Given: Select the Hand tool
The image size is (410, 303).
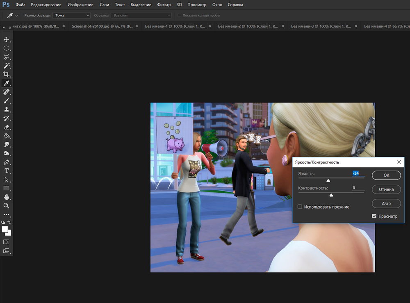Looking at the screenshot, I should pyautogui.click(x=6, y=197).
